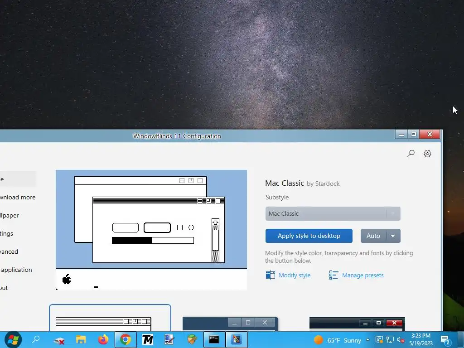
Task: Open the Wallpaper sidebar item
Action: click(9, 215)
